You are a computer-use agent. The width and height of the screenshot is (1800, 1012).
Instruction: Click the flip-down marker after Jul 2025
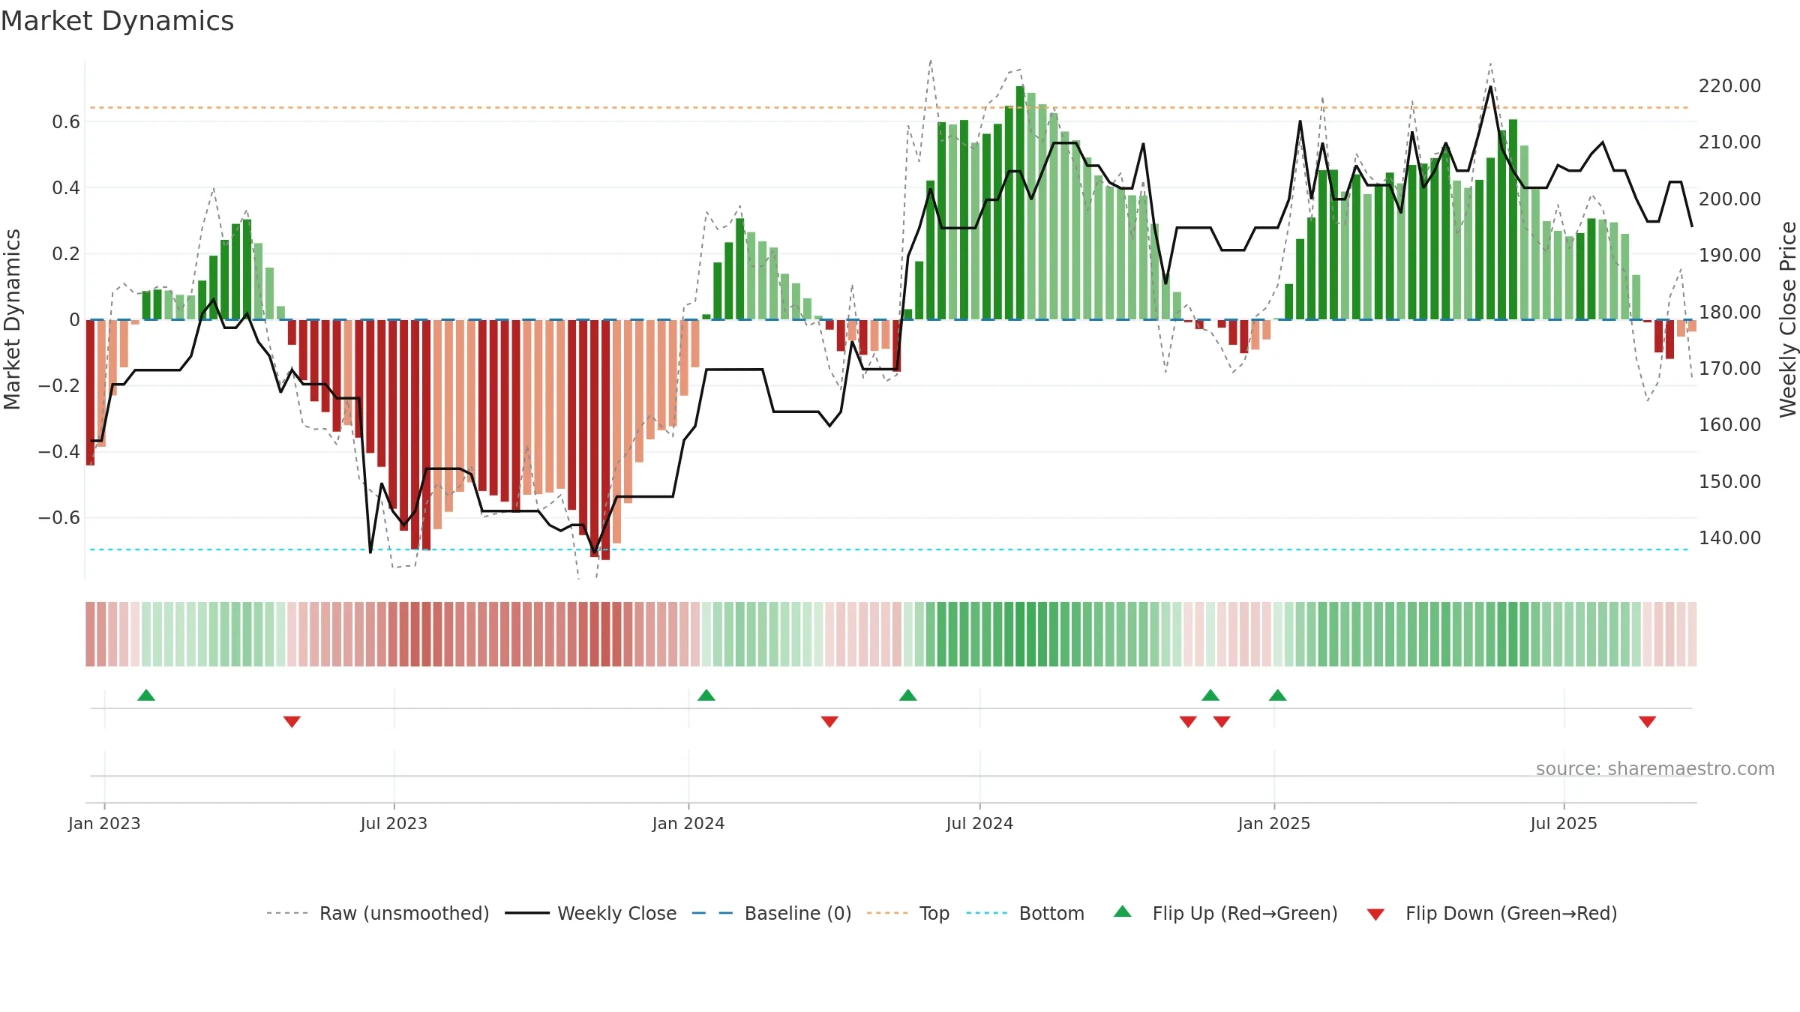point(1648,722)
